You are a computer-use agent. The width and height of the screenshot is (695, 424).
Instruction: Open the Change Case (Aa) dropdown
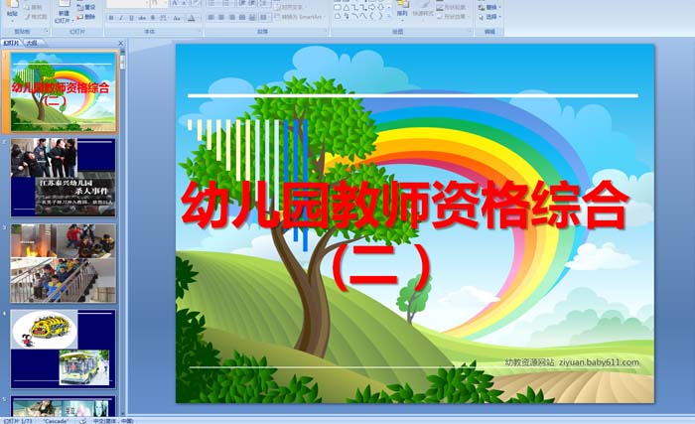tap(177, 18)
